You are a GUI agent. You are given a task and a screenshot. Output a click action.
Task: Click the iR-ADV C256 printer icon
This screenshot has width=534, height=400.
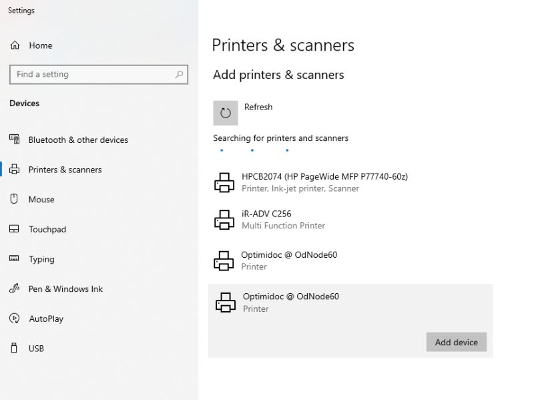225,220
